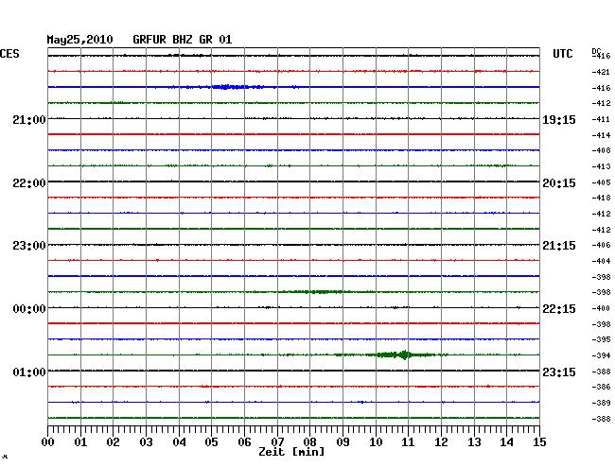Select the 21:00 local time label
Screen dimensions: 615x467
click(29, 119)
